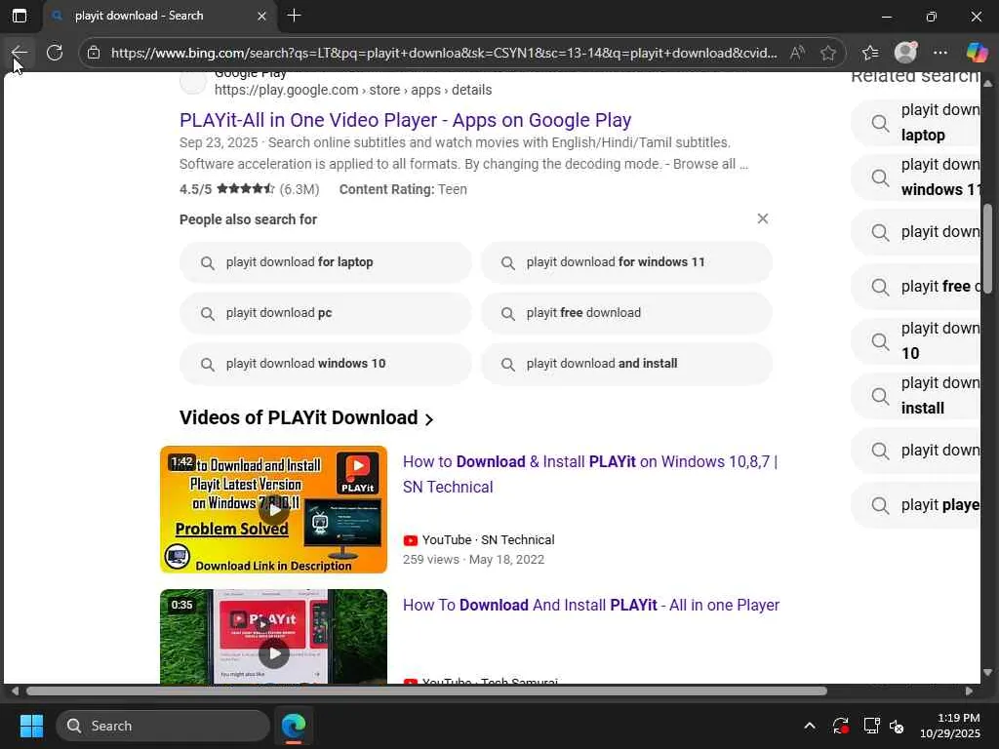Screen dimensions: 999x749
Task: Click the horizontal scrollbar left arrow
Action: [x=15, y=691]
